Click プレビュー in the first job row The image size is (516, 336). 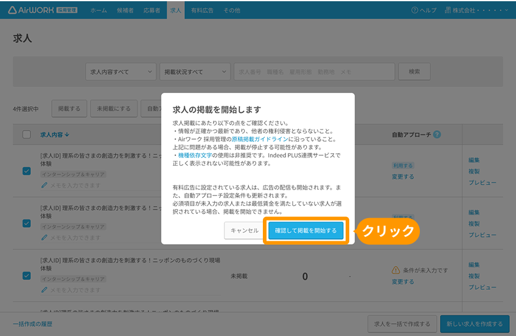pos(483,182)
